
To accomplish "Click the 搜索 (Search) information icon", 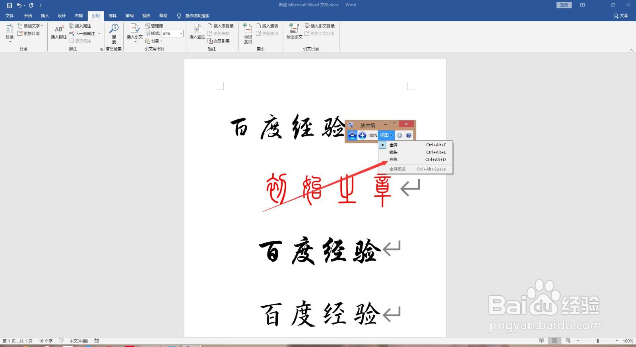I will coord(114,33).
